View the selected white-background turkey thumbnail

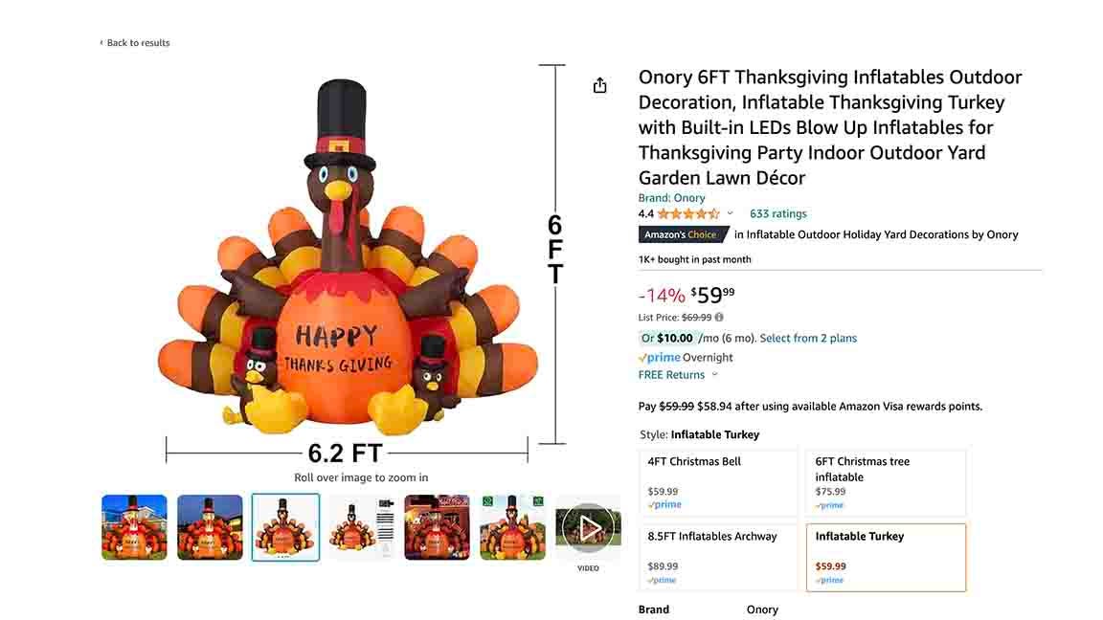[x=285, y=527]
